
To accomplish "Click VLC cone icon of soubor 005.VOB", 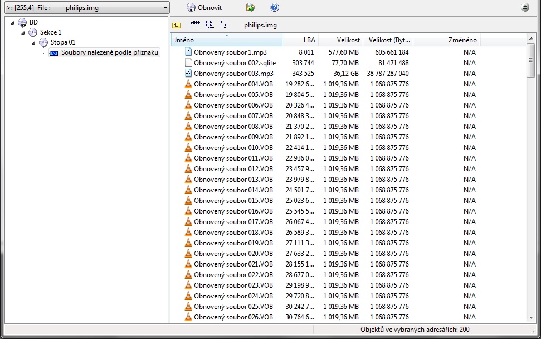I will click(188, 94).
